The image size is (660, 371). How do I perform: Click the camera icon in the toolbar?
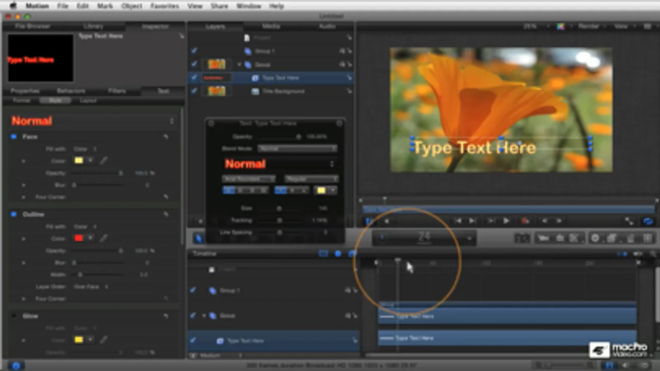[543, 238]
